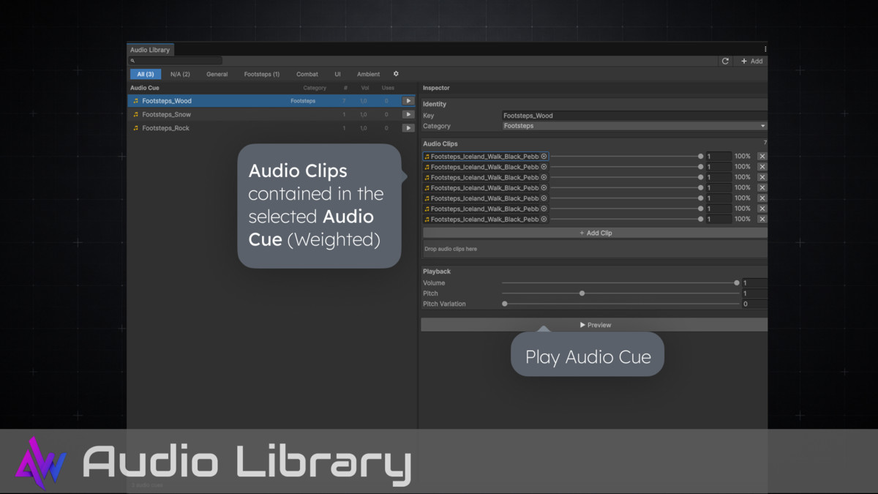Switch to the N/A (2) tab
878x494 pixels.
180,74
